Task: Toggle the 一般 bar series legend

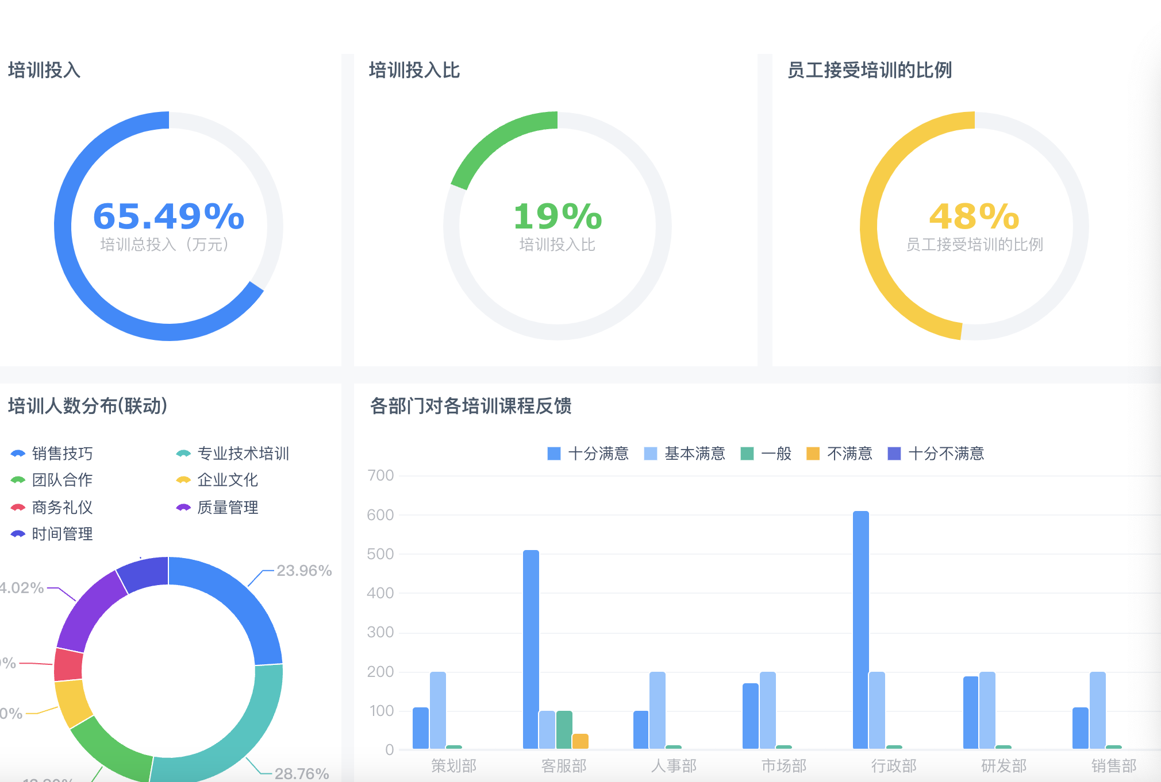Action: [x=766, y=454]
